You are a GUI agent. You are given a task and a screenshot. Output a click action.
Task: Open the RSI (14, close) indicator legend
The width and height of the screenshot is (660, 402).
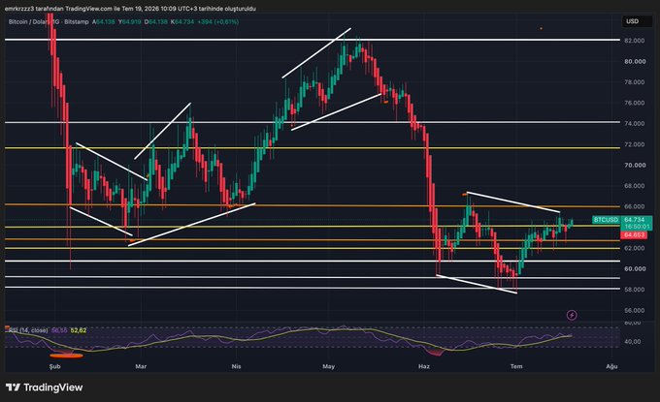(28, 330)
